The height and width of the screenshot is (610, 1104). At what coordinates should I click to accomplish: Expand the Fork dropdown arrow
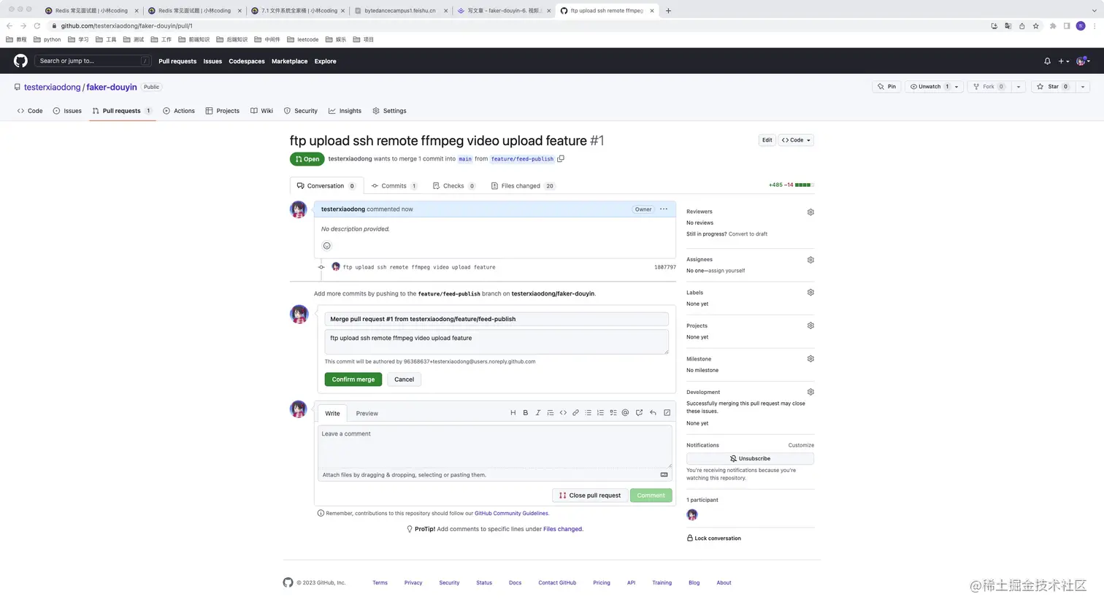point(1019,87)
